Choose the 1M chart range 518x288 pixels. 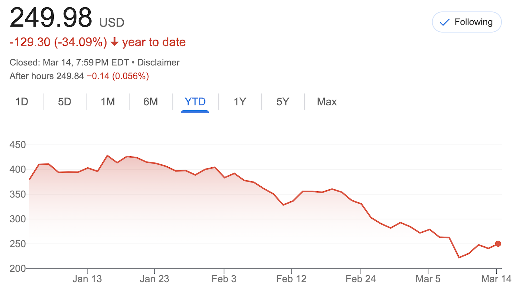tap(108, 102)
